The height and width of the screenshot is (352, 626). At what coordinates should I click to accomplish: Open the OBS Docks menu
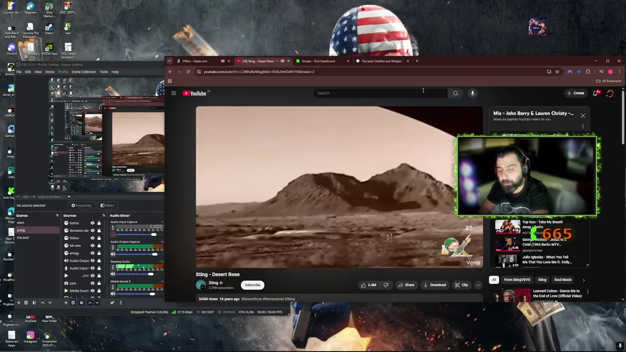pyautogui.click(x=50, y=72)
